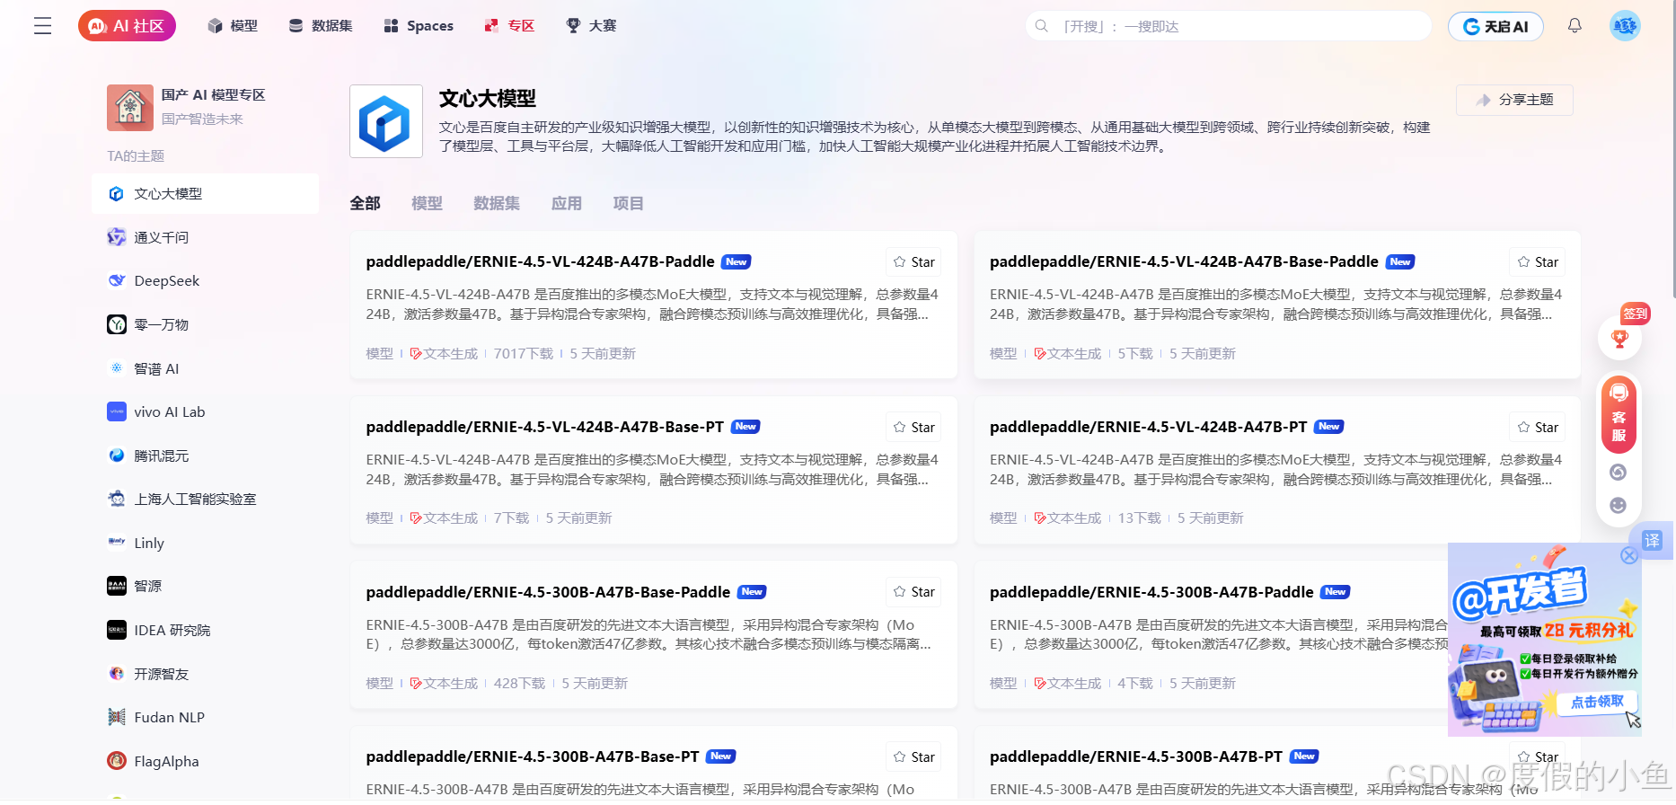This screenshot has width=1676, height=805.
Task: Star ERNIE-4.5-VL-424B-A47B-Base-Paddle model
Action: [1538, 262]
